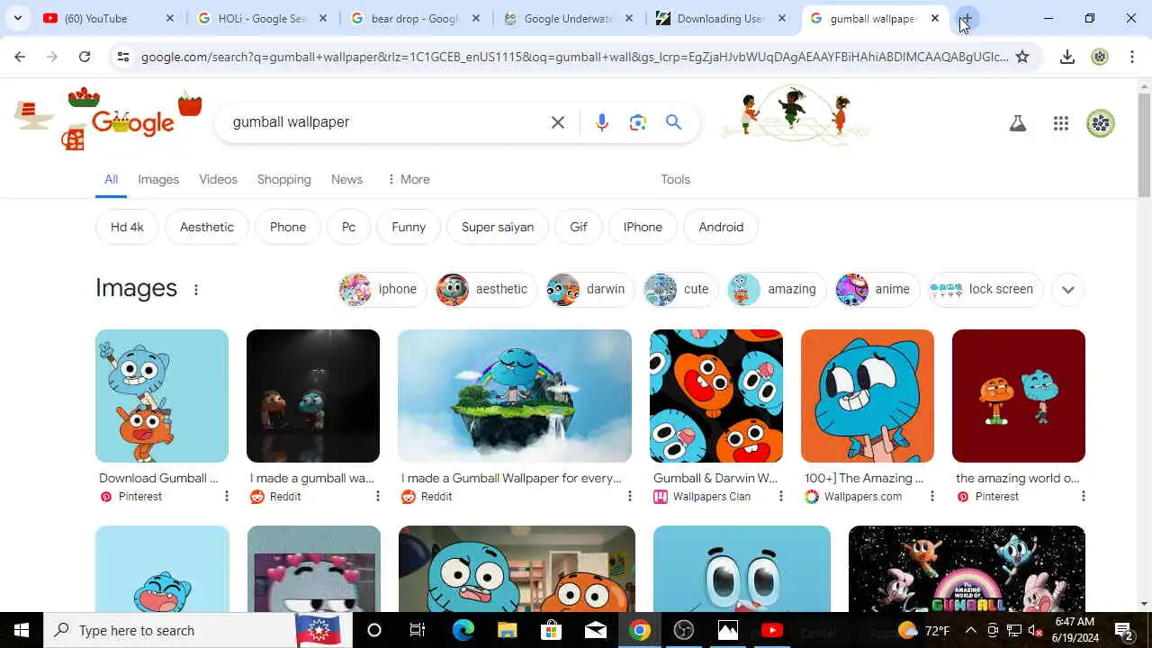Open 100+ The Amazing result link
Screen dimensions: 1152x648
click(864, 478)
